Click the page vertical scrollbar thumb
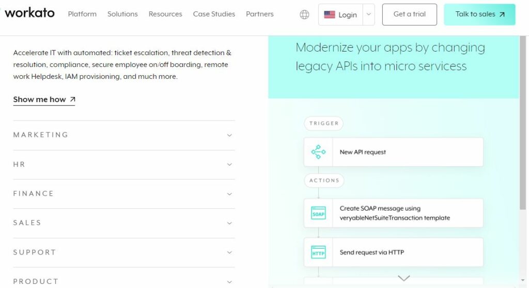The image size is (529, 288). tap(523, 123)
